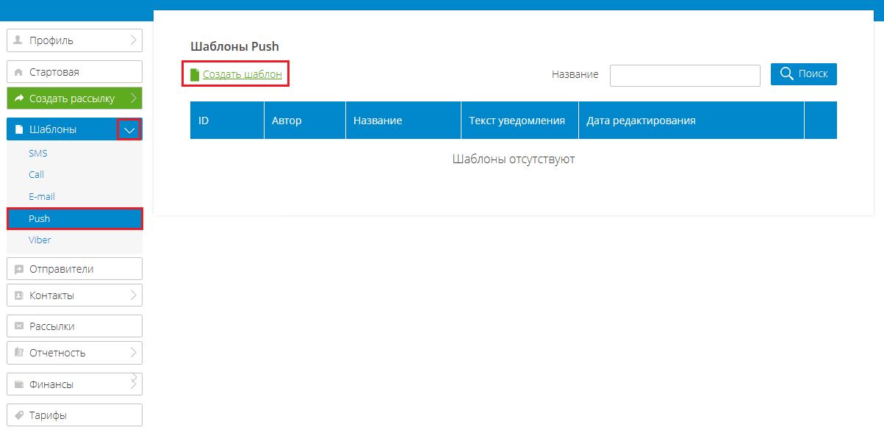884x441 pixels.
Task: Expand the Контакты menu arrow
Action: click(x=133, y=295)
